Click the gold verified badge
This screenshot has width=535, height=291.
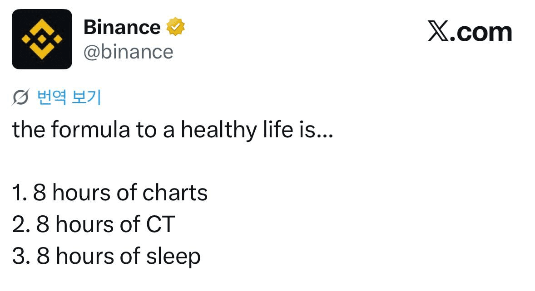point(176,27)
